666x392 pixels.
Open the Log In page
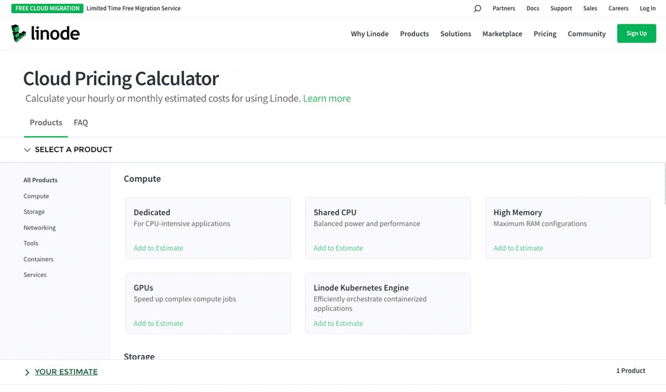(x=647, y=9)
